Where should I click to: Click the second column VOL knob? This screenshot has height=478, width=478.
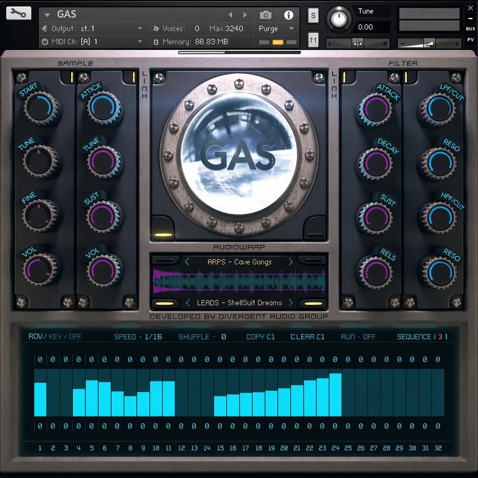104,270
